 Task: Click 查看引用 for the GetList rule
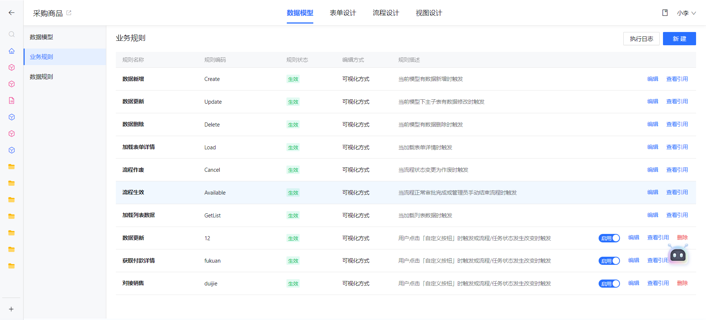(677, 215)
